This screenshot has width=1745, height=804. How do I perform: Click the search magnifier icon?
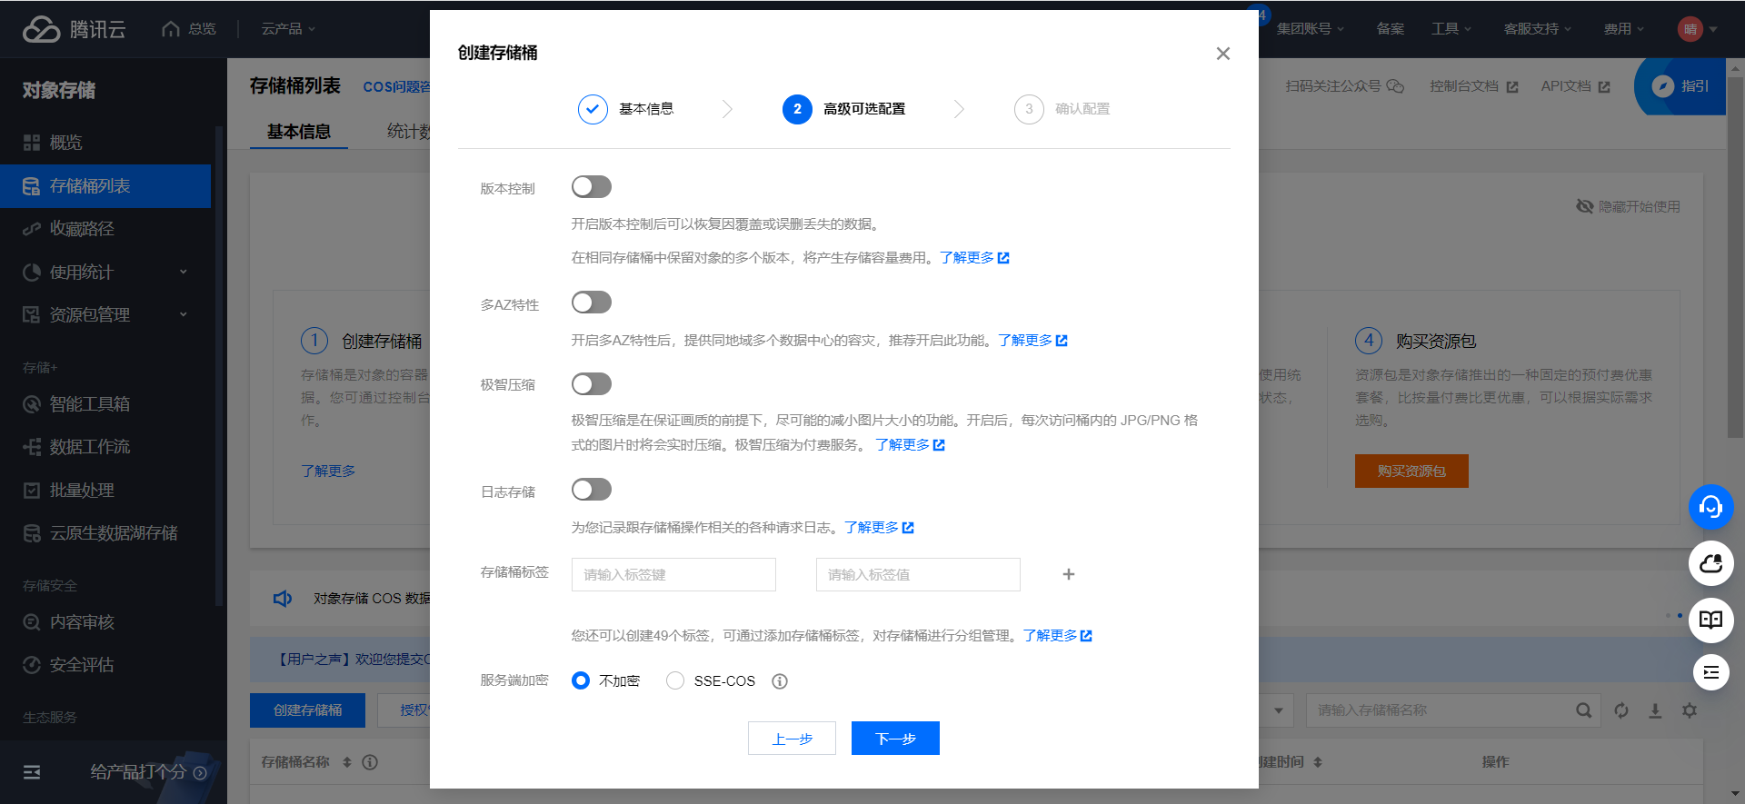tap(1583, 710)
